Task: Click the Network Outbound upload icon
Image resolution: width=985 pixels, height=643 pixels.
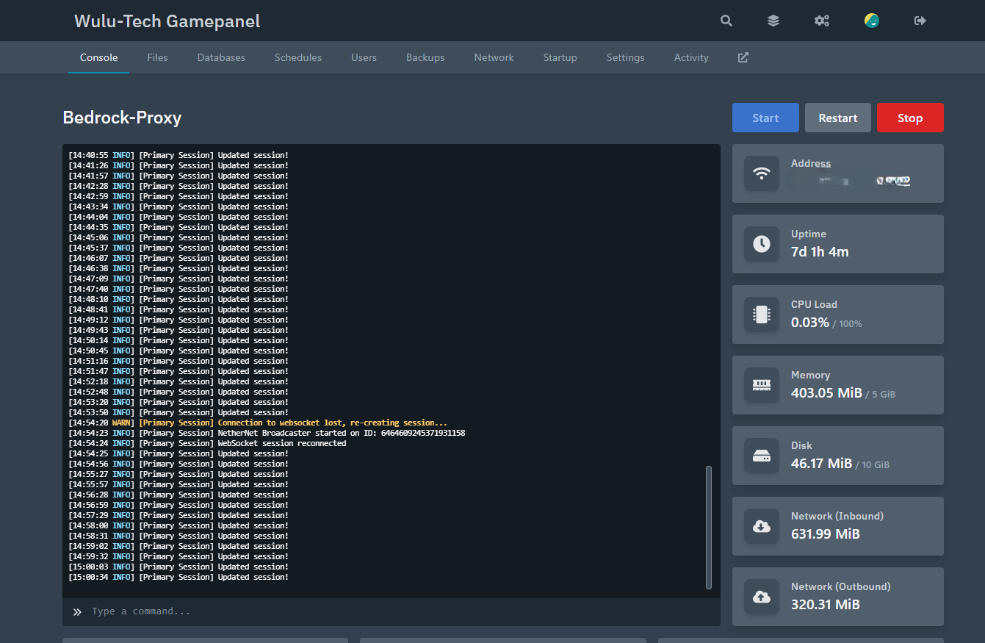Action: [762, 597]
